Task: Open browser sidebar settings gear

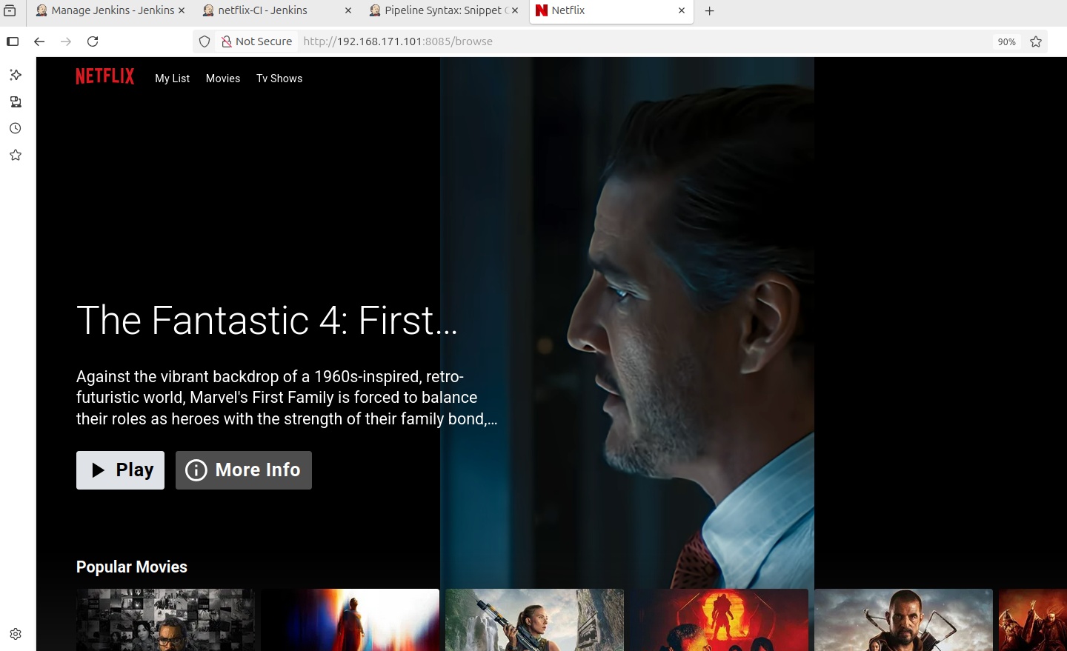Action: 16,634
